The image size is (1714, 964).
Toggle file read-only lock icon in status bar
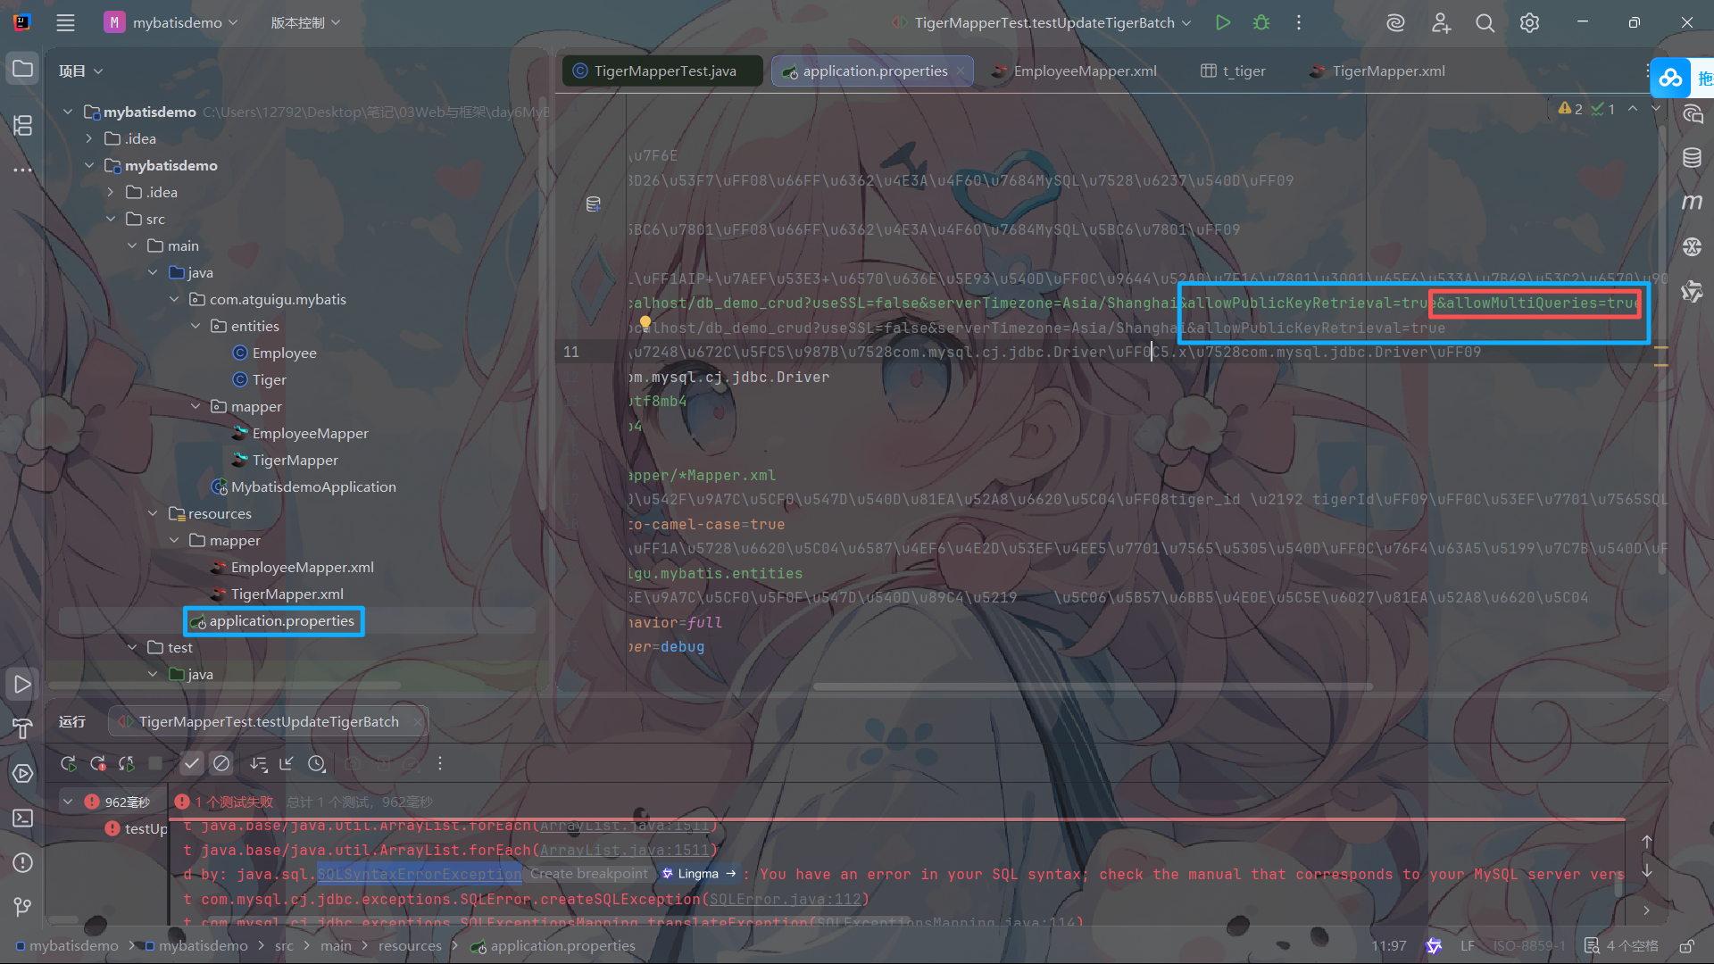(1686, 946)
